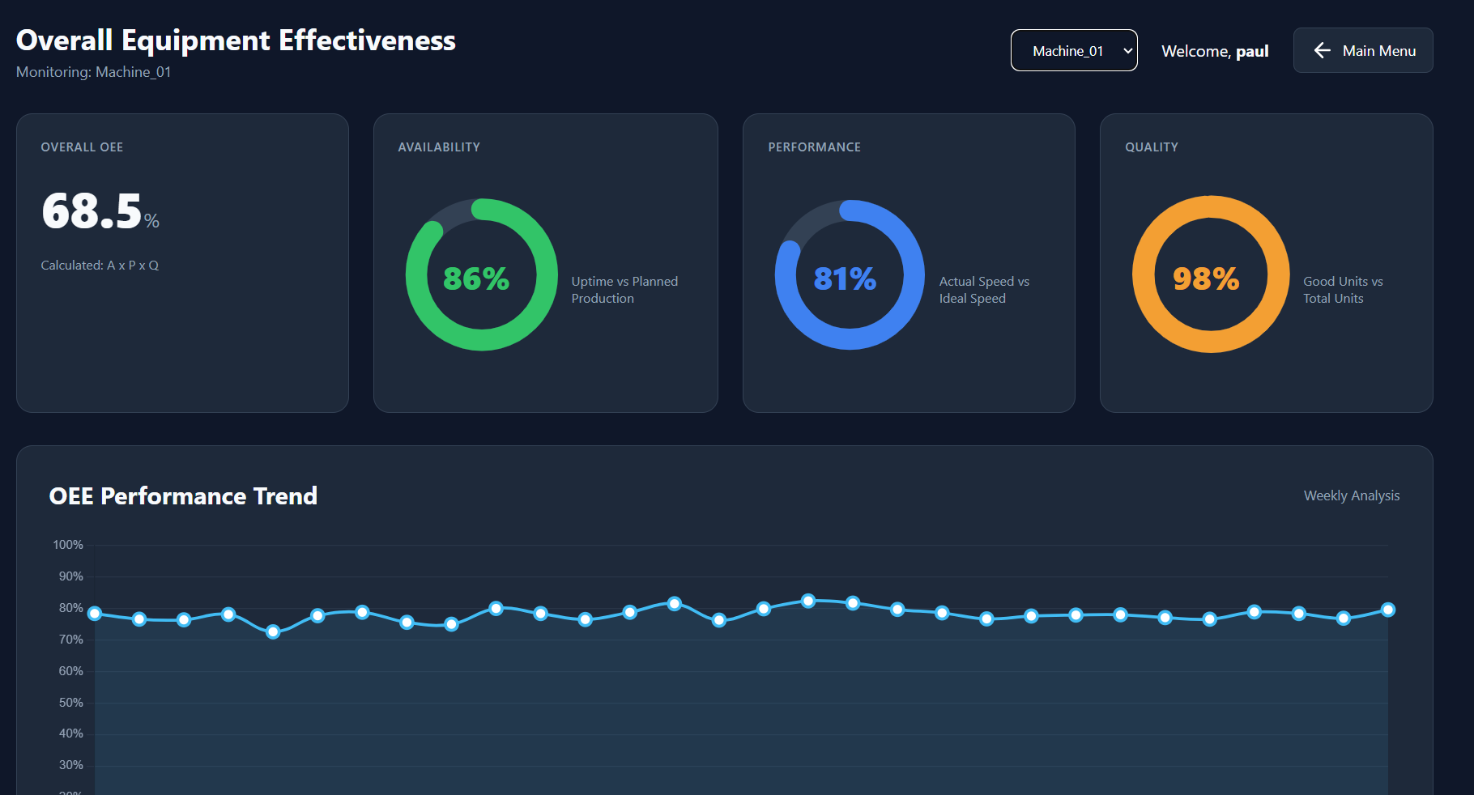Click the dropdown chevron beside Machine_01
Image resolution: width=1474 pixels, height=795 pixels.
point(1127,51)
